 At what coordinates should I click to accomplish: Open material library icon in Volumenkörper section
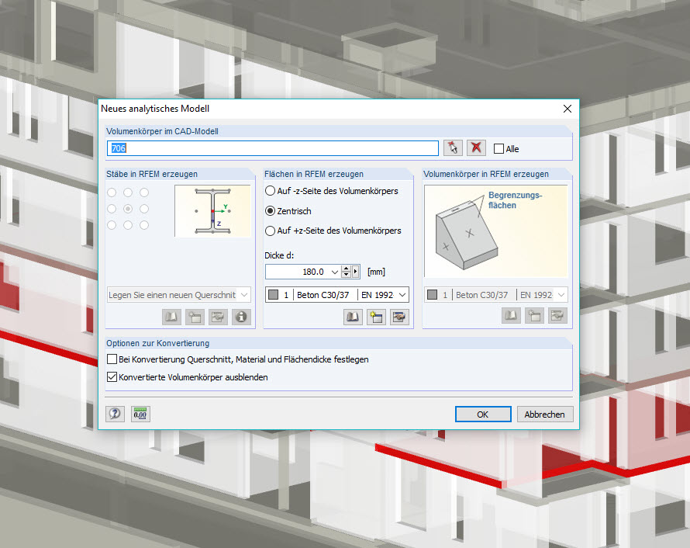511,315
